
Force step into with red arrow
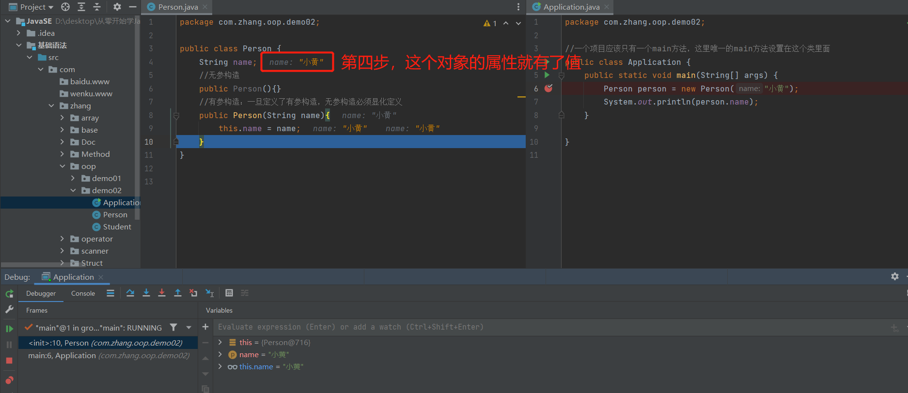[x=162, y=293]
